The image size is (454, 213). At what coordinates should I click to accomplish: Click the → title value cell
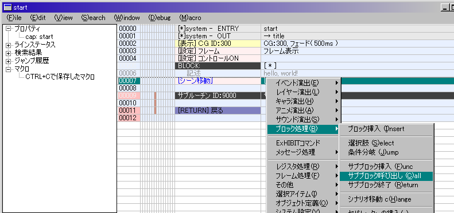(358, 36)
